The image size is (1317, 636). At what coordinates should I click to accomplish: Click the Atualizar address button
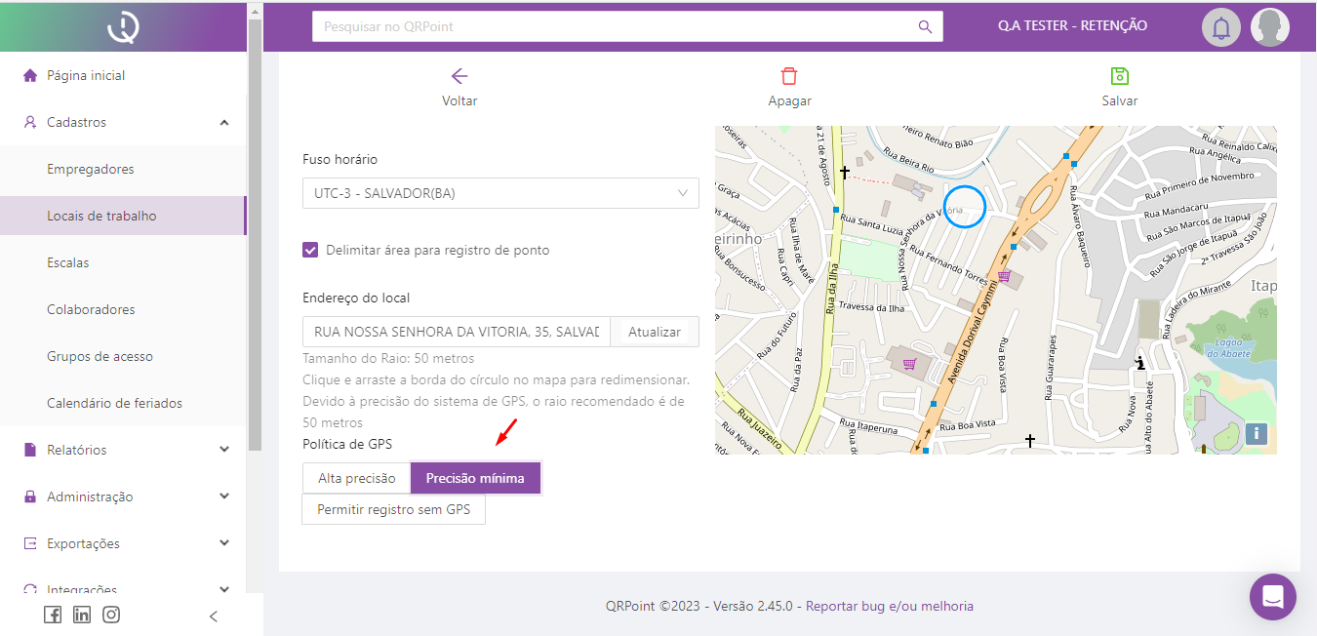[654, 332]
